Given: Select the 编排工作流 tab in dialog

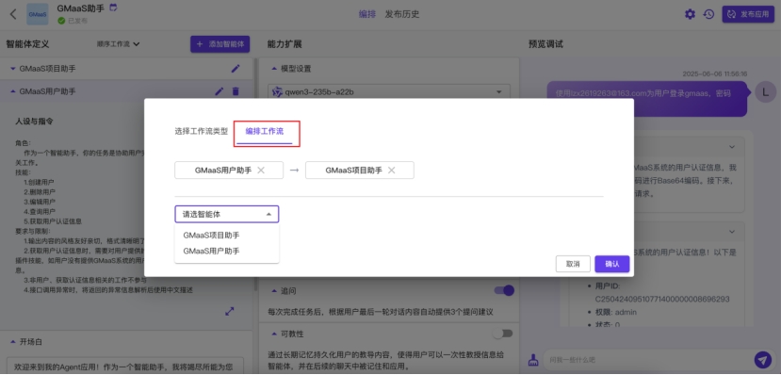Looking at the screenshot, I should [265, 132].
